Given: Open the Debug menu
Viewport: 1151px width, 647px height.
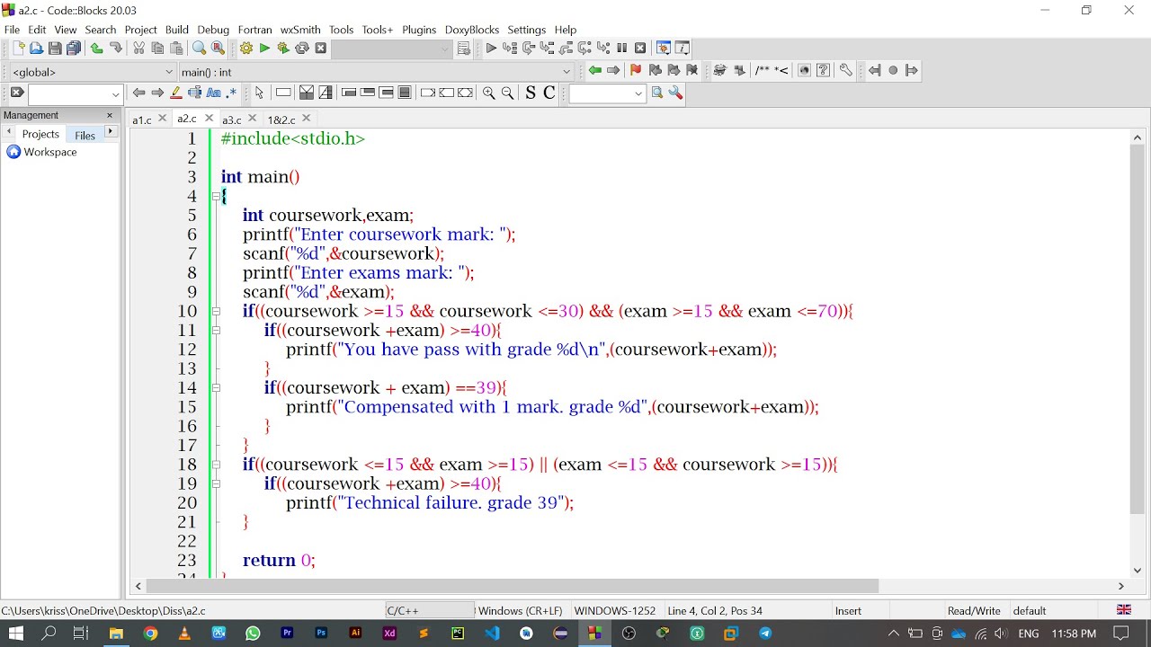Looking at the screenshot, I should [x=213, y=30].
